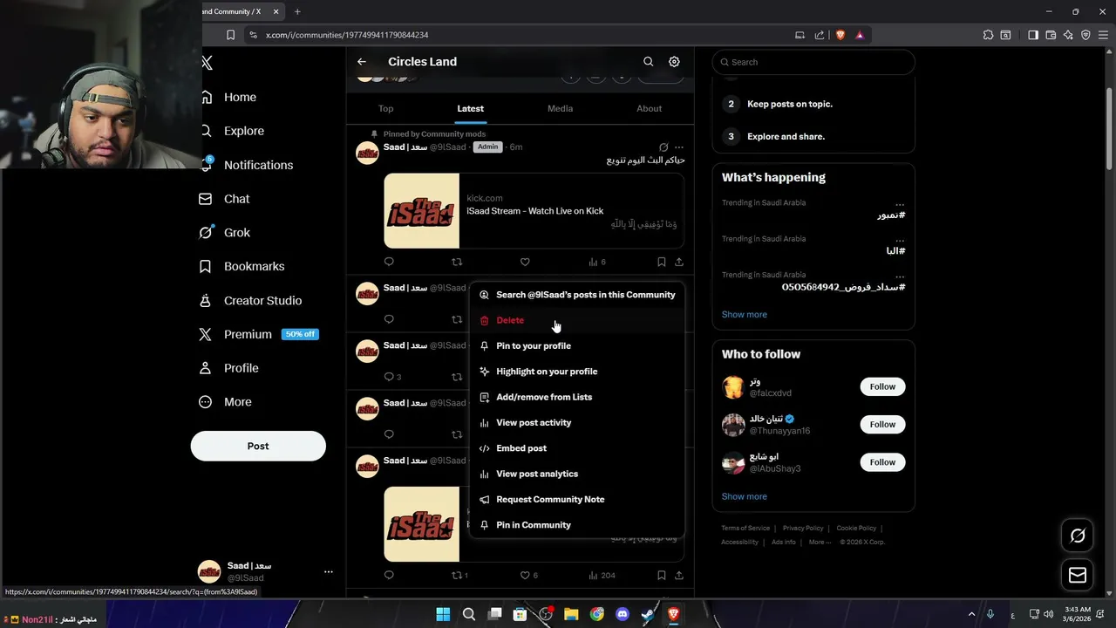The height and width of the screenshot is (628, 1116).
Task: Open floating Grok button at bottom right
Action: (x=1078, y=536)
